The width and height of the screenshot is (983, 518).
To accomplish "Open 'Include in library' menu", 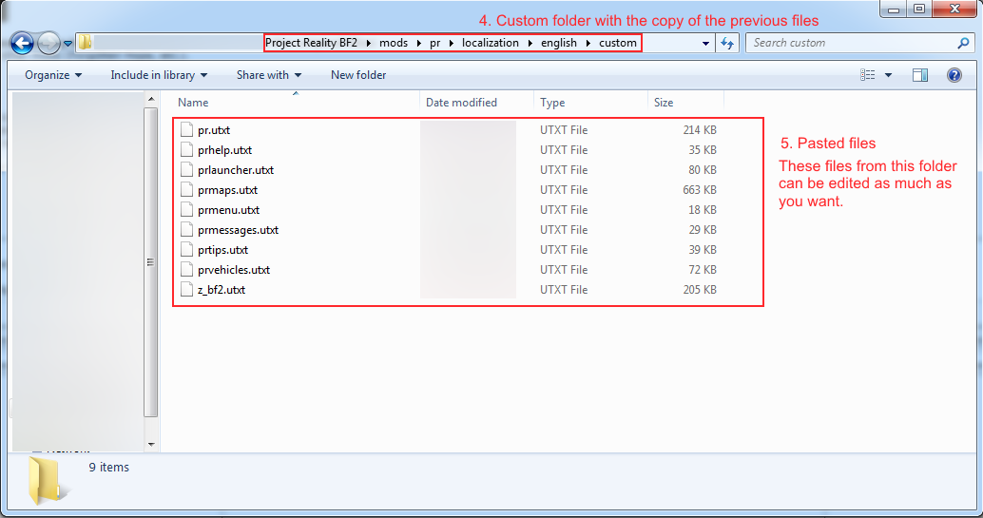I will [x=159, y=75].
